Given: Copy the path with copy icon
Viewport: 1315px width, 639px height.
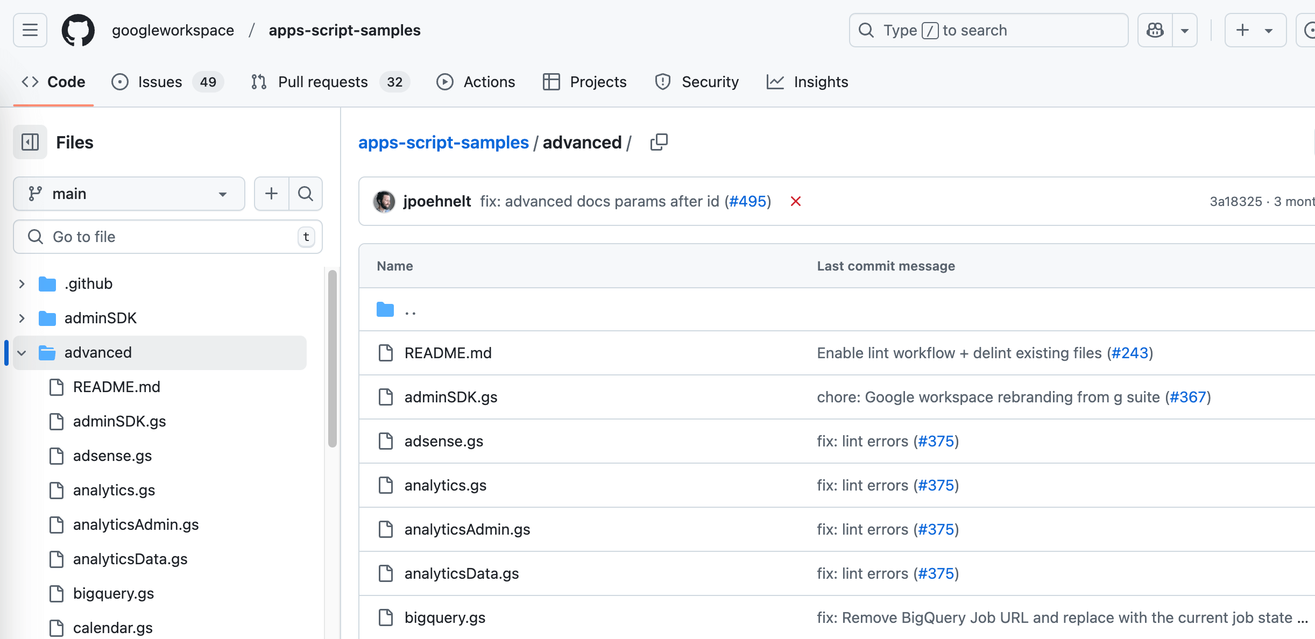Looking at the screenshot, I should (x=659, y=142).
